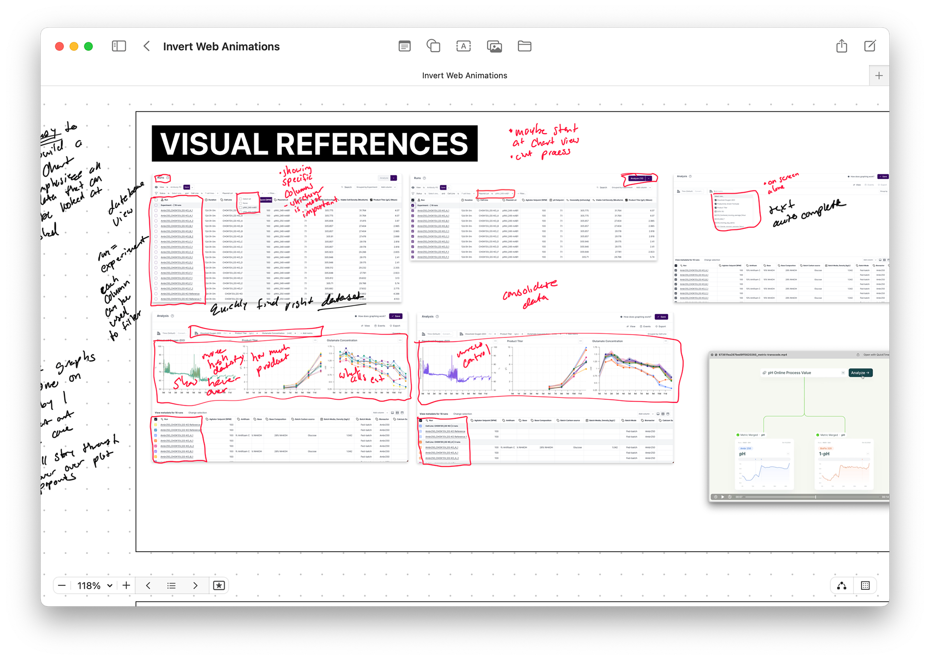Select the Analysis charts screenshot for 18 runs

point(280,386)
